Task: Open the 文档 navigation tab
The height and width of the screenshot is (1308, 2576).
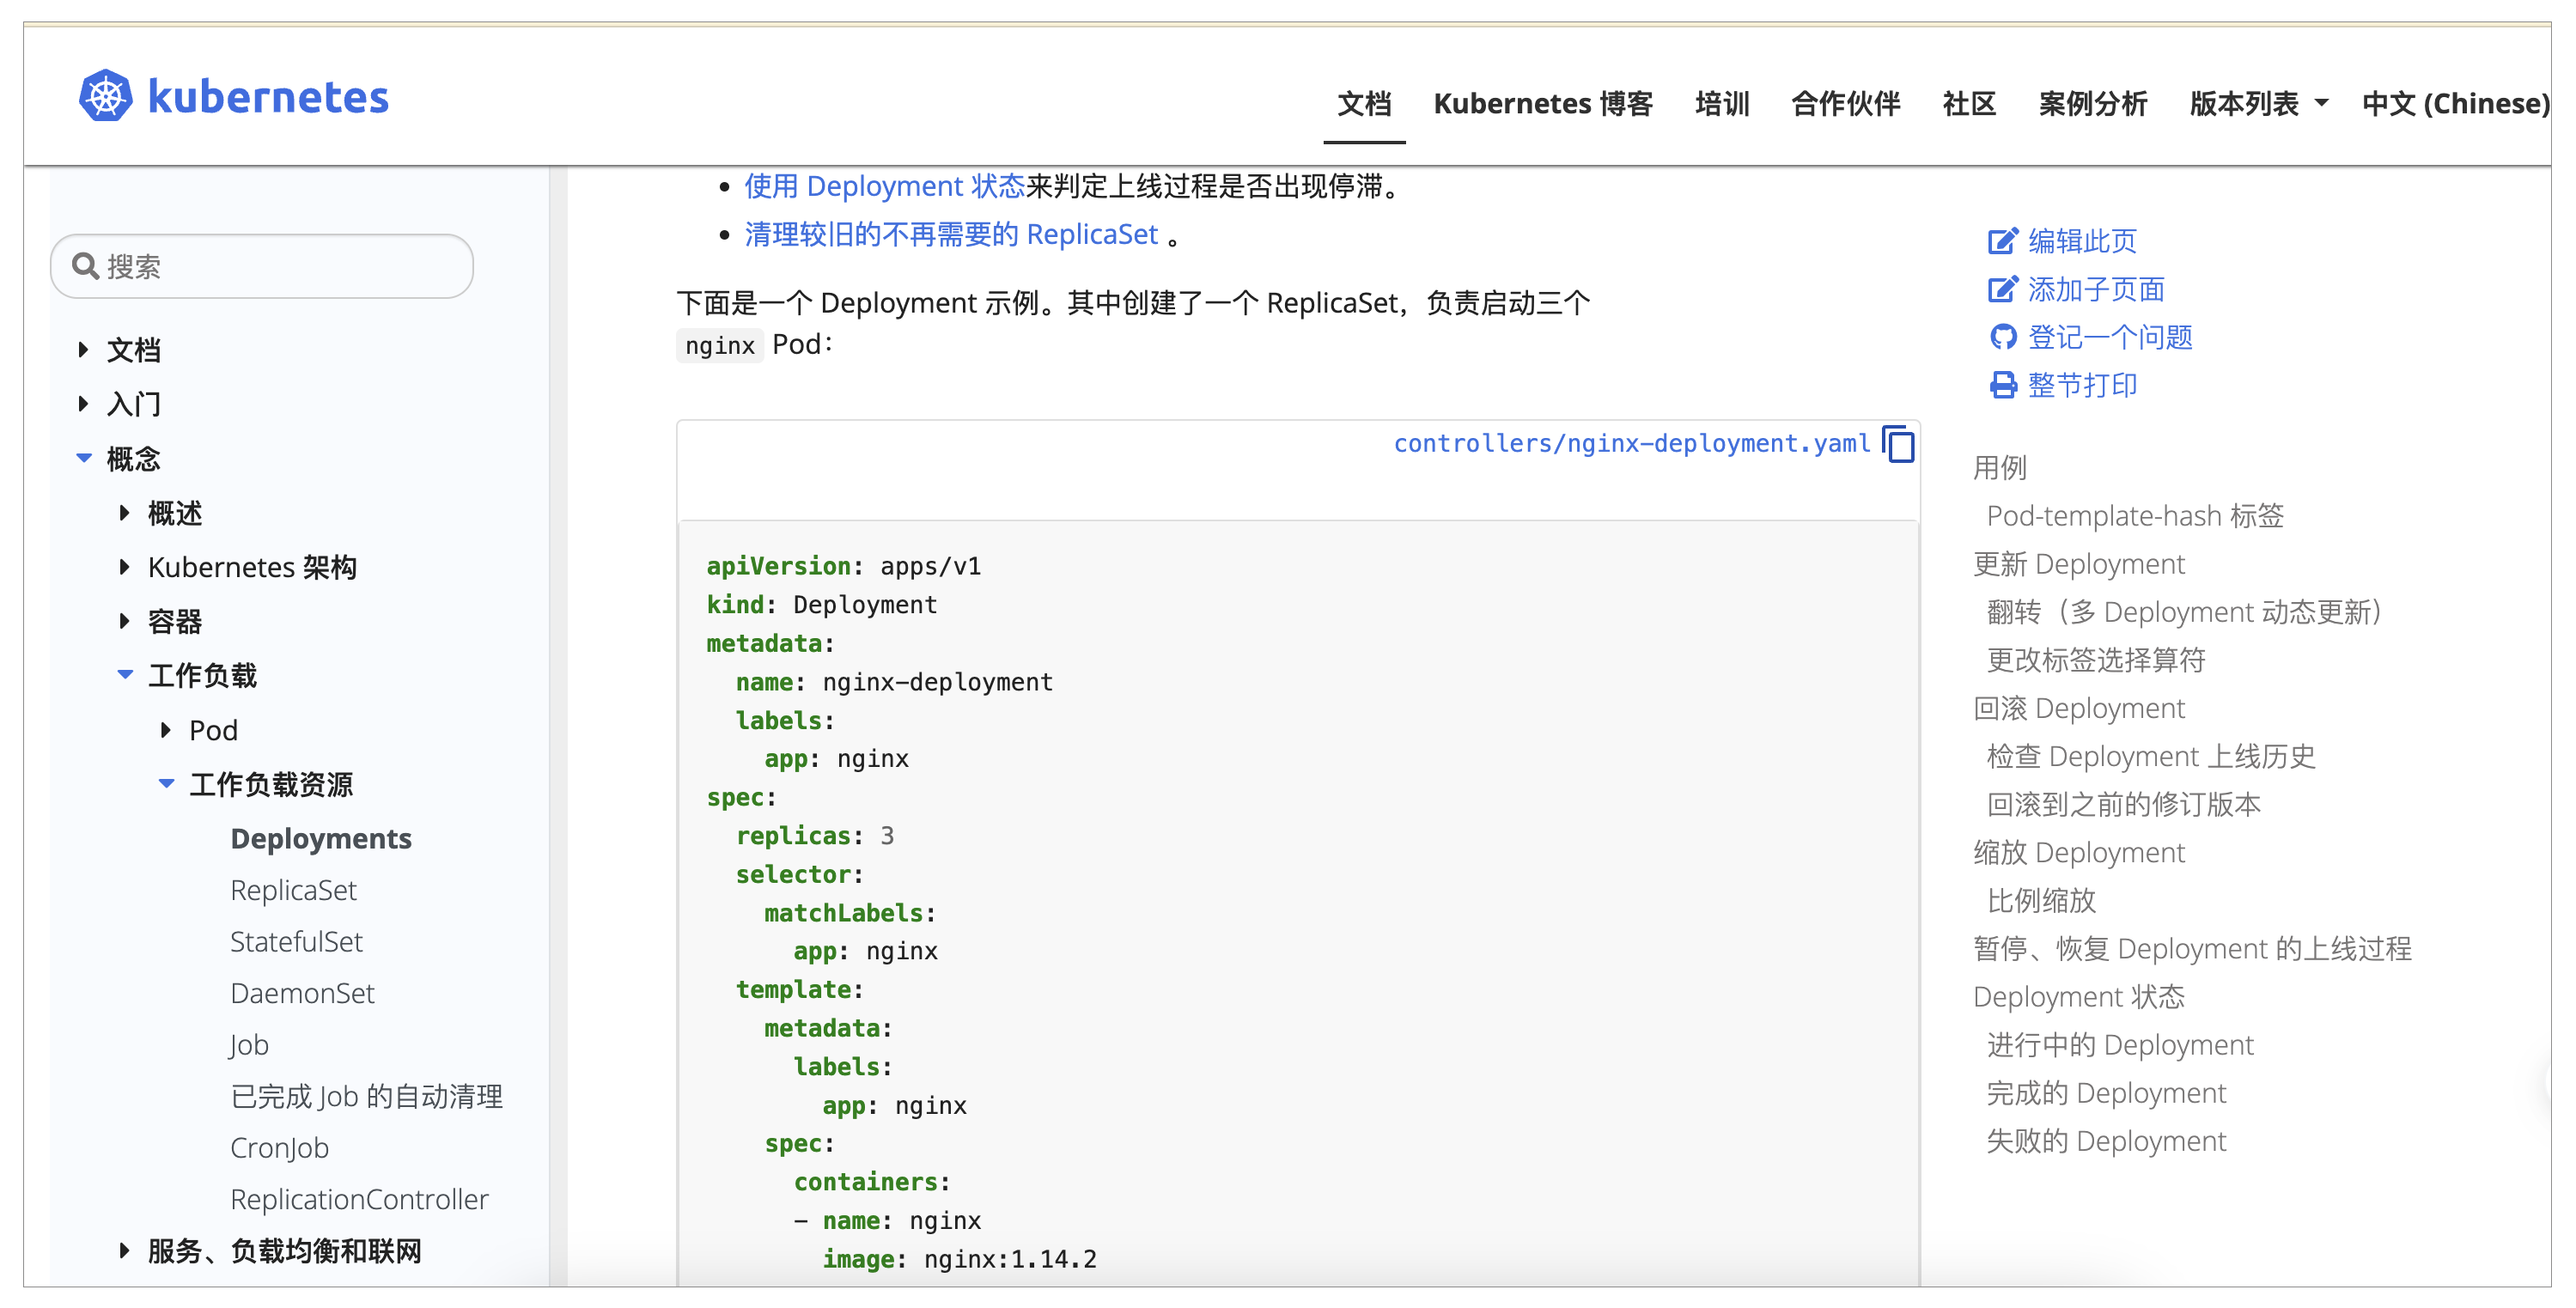Action: pos(1364,103)
